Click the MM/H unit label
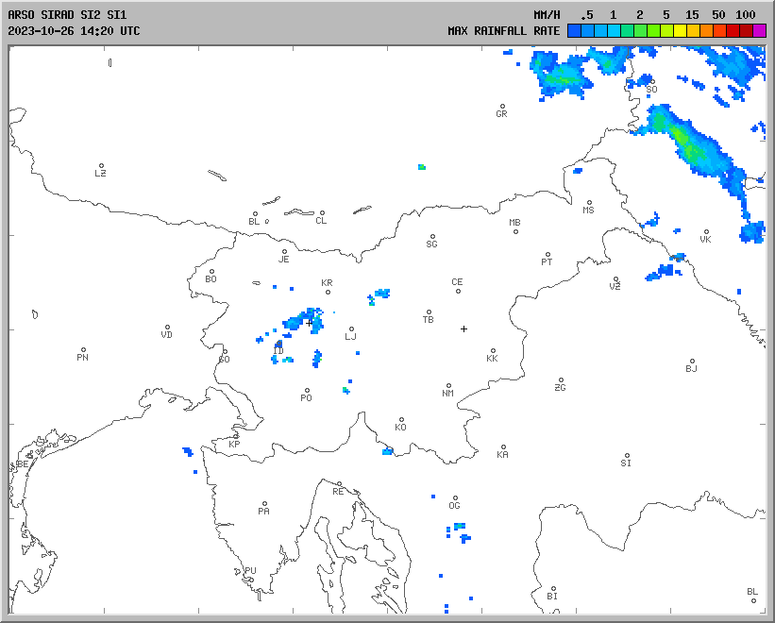This screenshot has height=623, width=775. tap(548, 15)
